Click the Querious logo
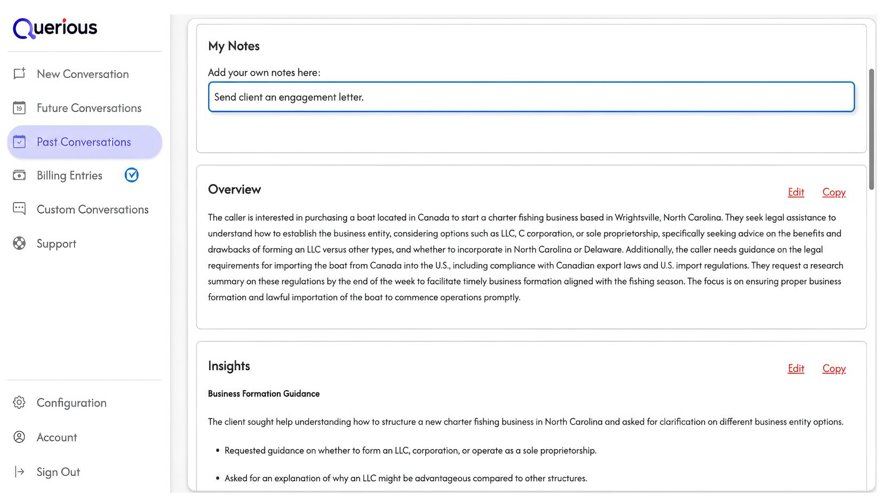Image resolution: width=892 pixels, height=502 pixels. point(55,28)
